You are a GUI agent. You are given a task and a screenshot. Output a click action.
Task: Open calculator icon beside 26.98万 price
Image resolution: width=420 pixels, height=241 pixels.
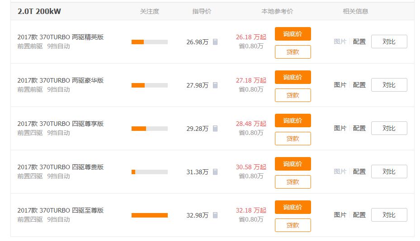(215, 42)
